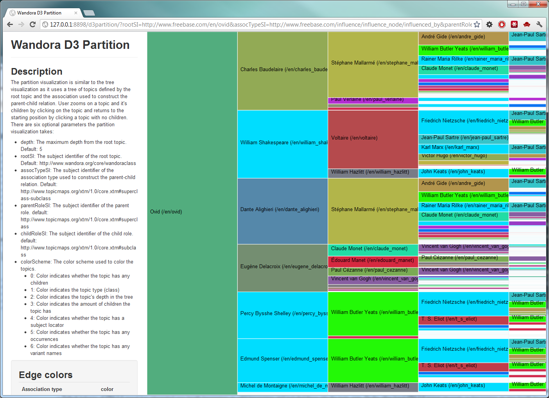
Task: Click inside the address bar
Action: pos(235,24)
